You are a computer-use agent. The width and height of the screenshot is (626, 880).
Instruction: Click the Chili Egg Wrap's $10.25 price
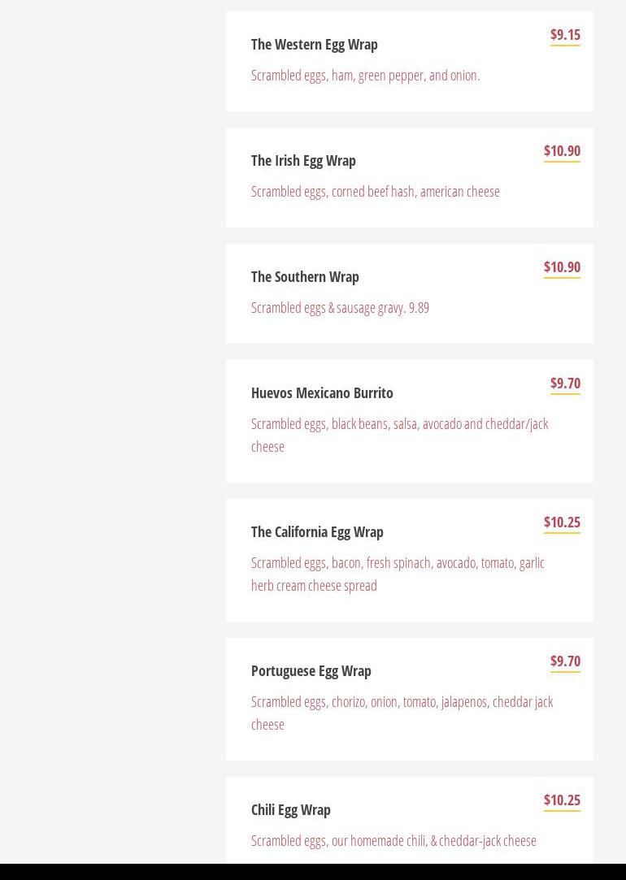[562, 800]
